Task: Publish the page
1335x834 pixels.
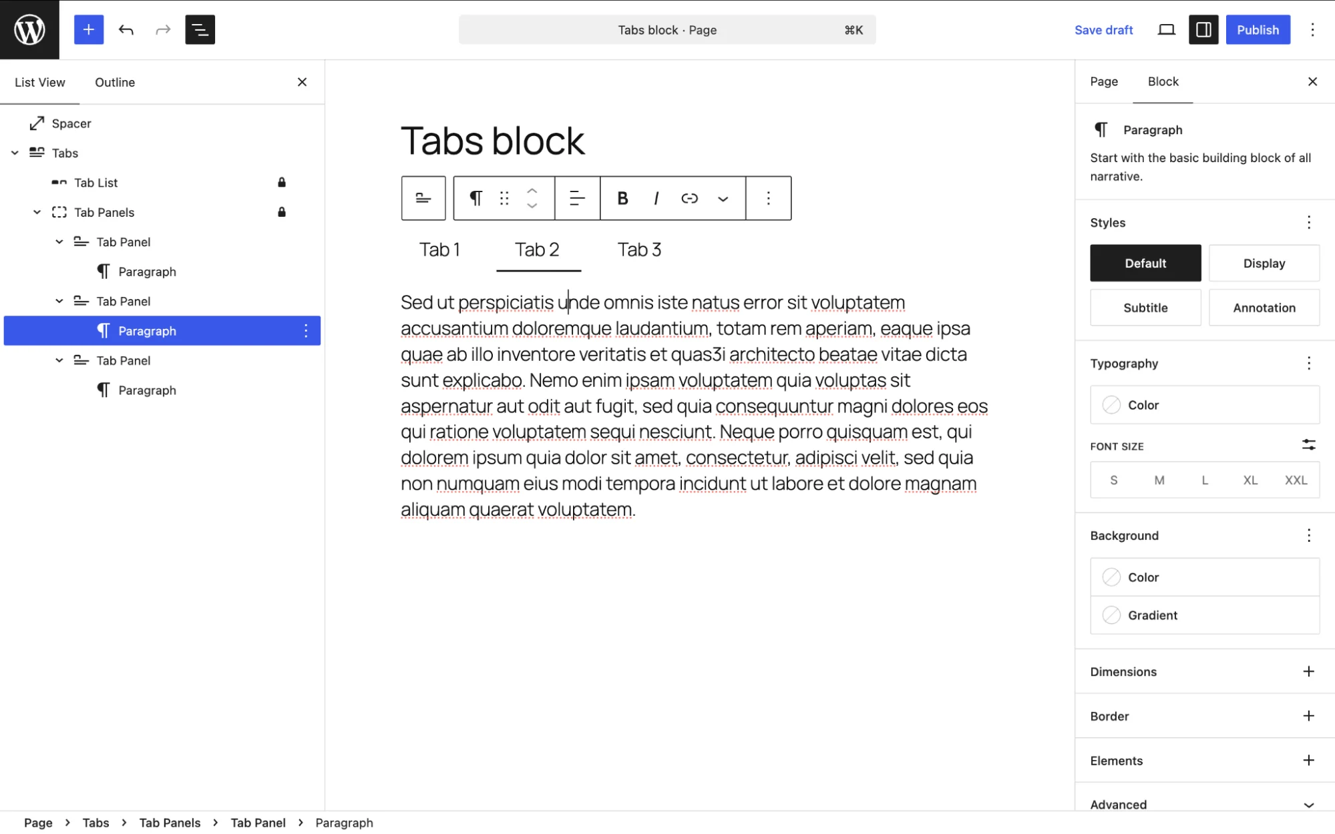Action: pyautogui.click(x=1258, y=29)
